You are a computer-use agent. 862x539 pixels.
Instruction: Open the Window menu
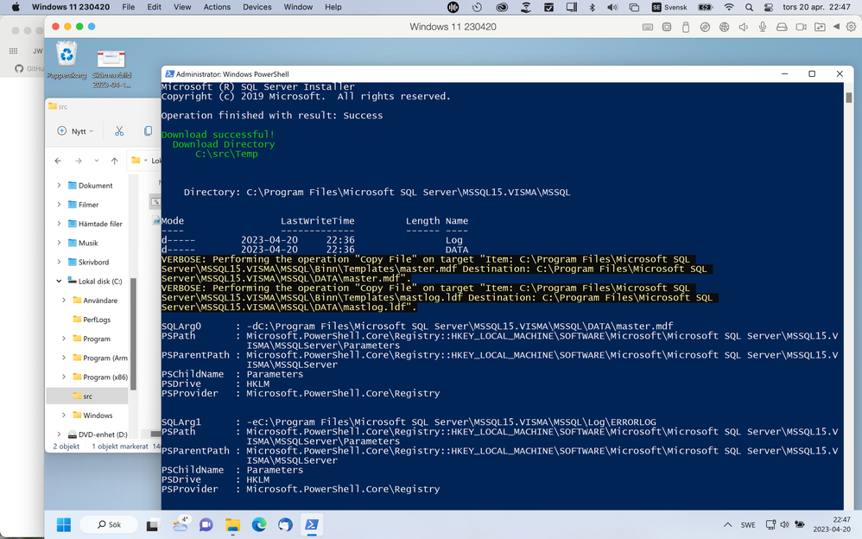(298, 7)
